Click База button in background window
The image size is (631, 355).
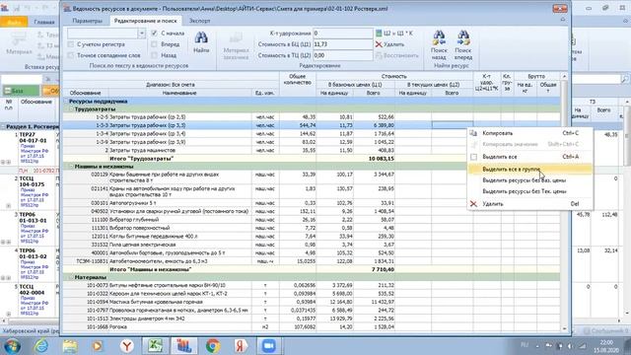click(21, 91)
